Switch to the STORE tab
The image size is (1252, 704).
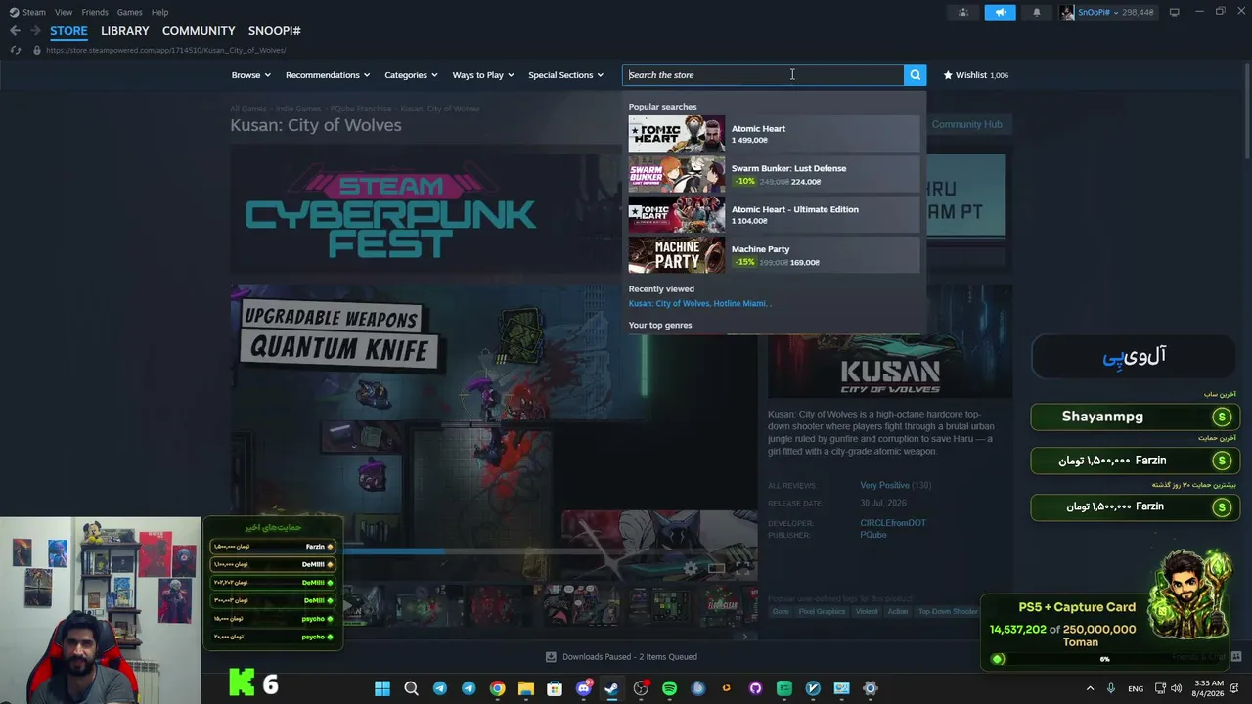pyautogui.click(x=68, y=31)
